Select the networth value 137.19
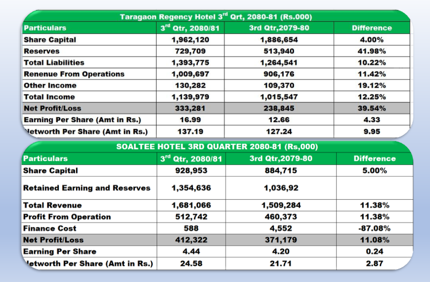Image resolution: width=430 pixels, height=282 pixels. pos(191,132)
